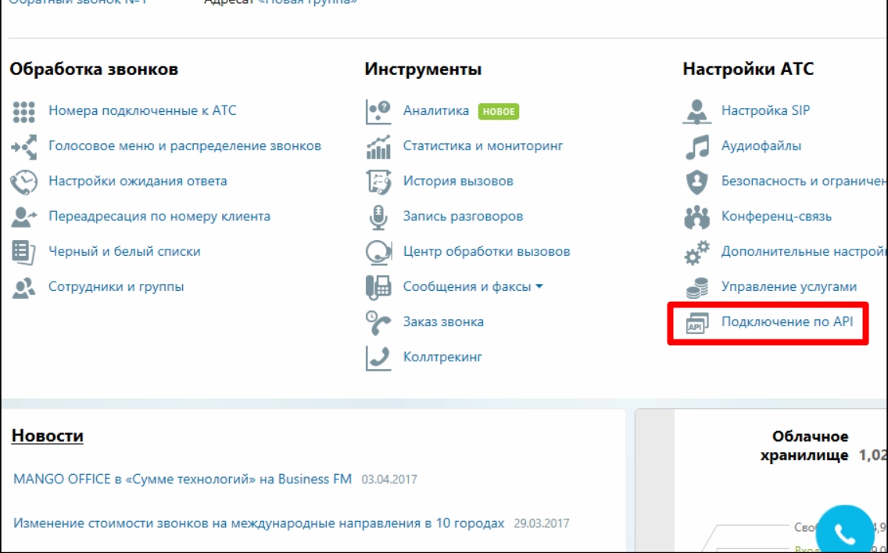The image size is (888, 553).
Task: Click the group icon for Конференц-связь
Action: pos(697,217)
